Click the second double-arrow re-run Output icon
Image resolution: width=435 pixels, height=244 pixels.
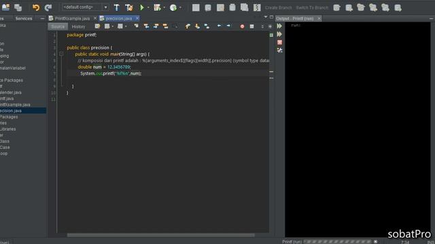[x=279, y=34]
